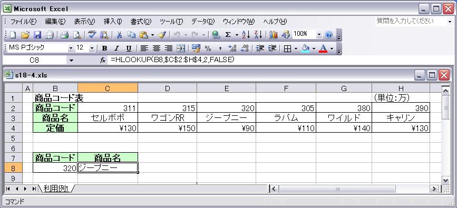Expand the MS Pゴシック font dropdown
The height and width of the screenshot is (208, 457).
pos(71,48)
